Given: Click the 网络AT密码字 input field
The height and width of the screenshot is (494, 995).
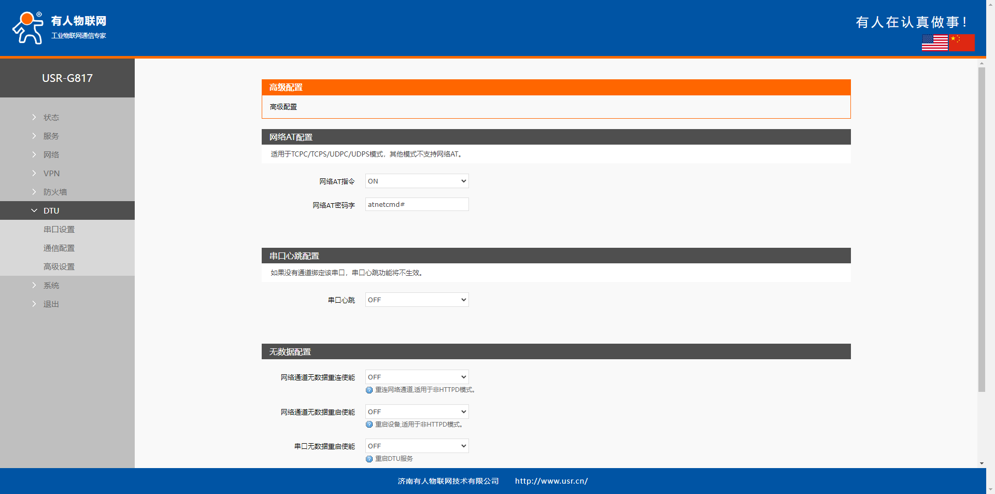Looking at the screenshot, I should click(417, 205).
